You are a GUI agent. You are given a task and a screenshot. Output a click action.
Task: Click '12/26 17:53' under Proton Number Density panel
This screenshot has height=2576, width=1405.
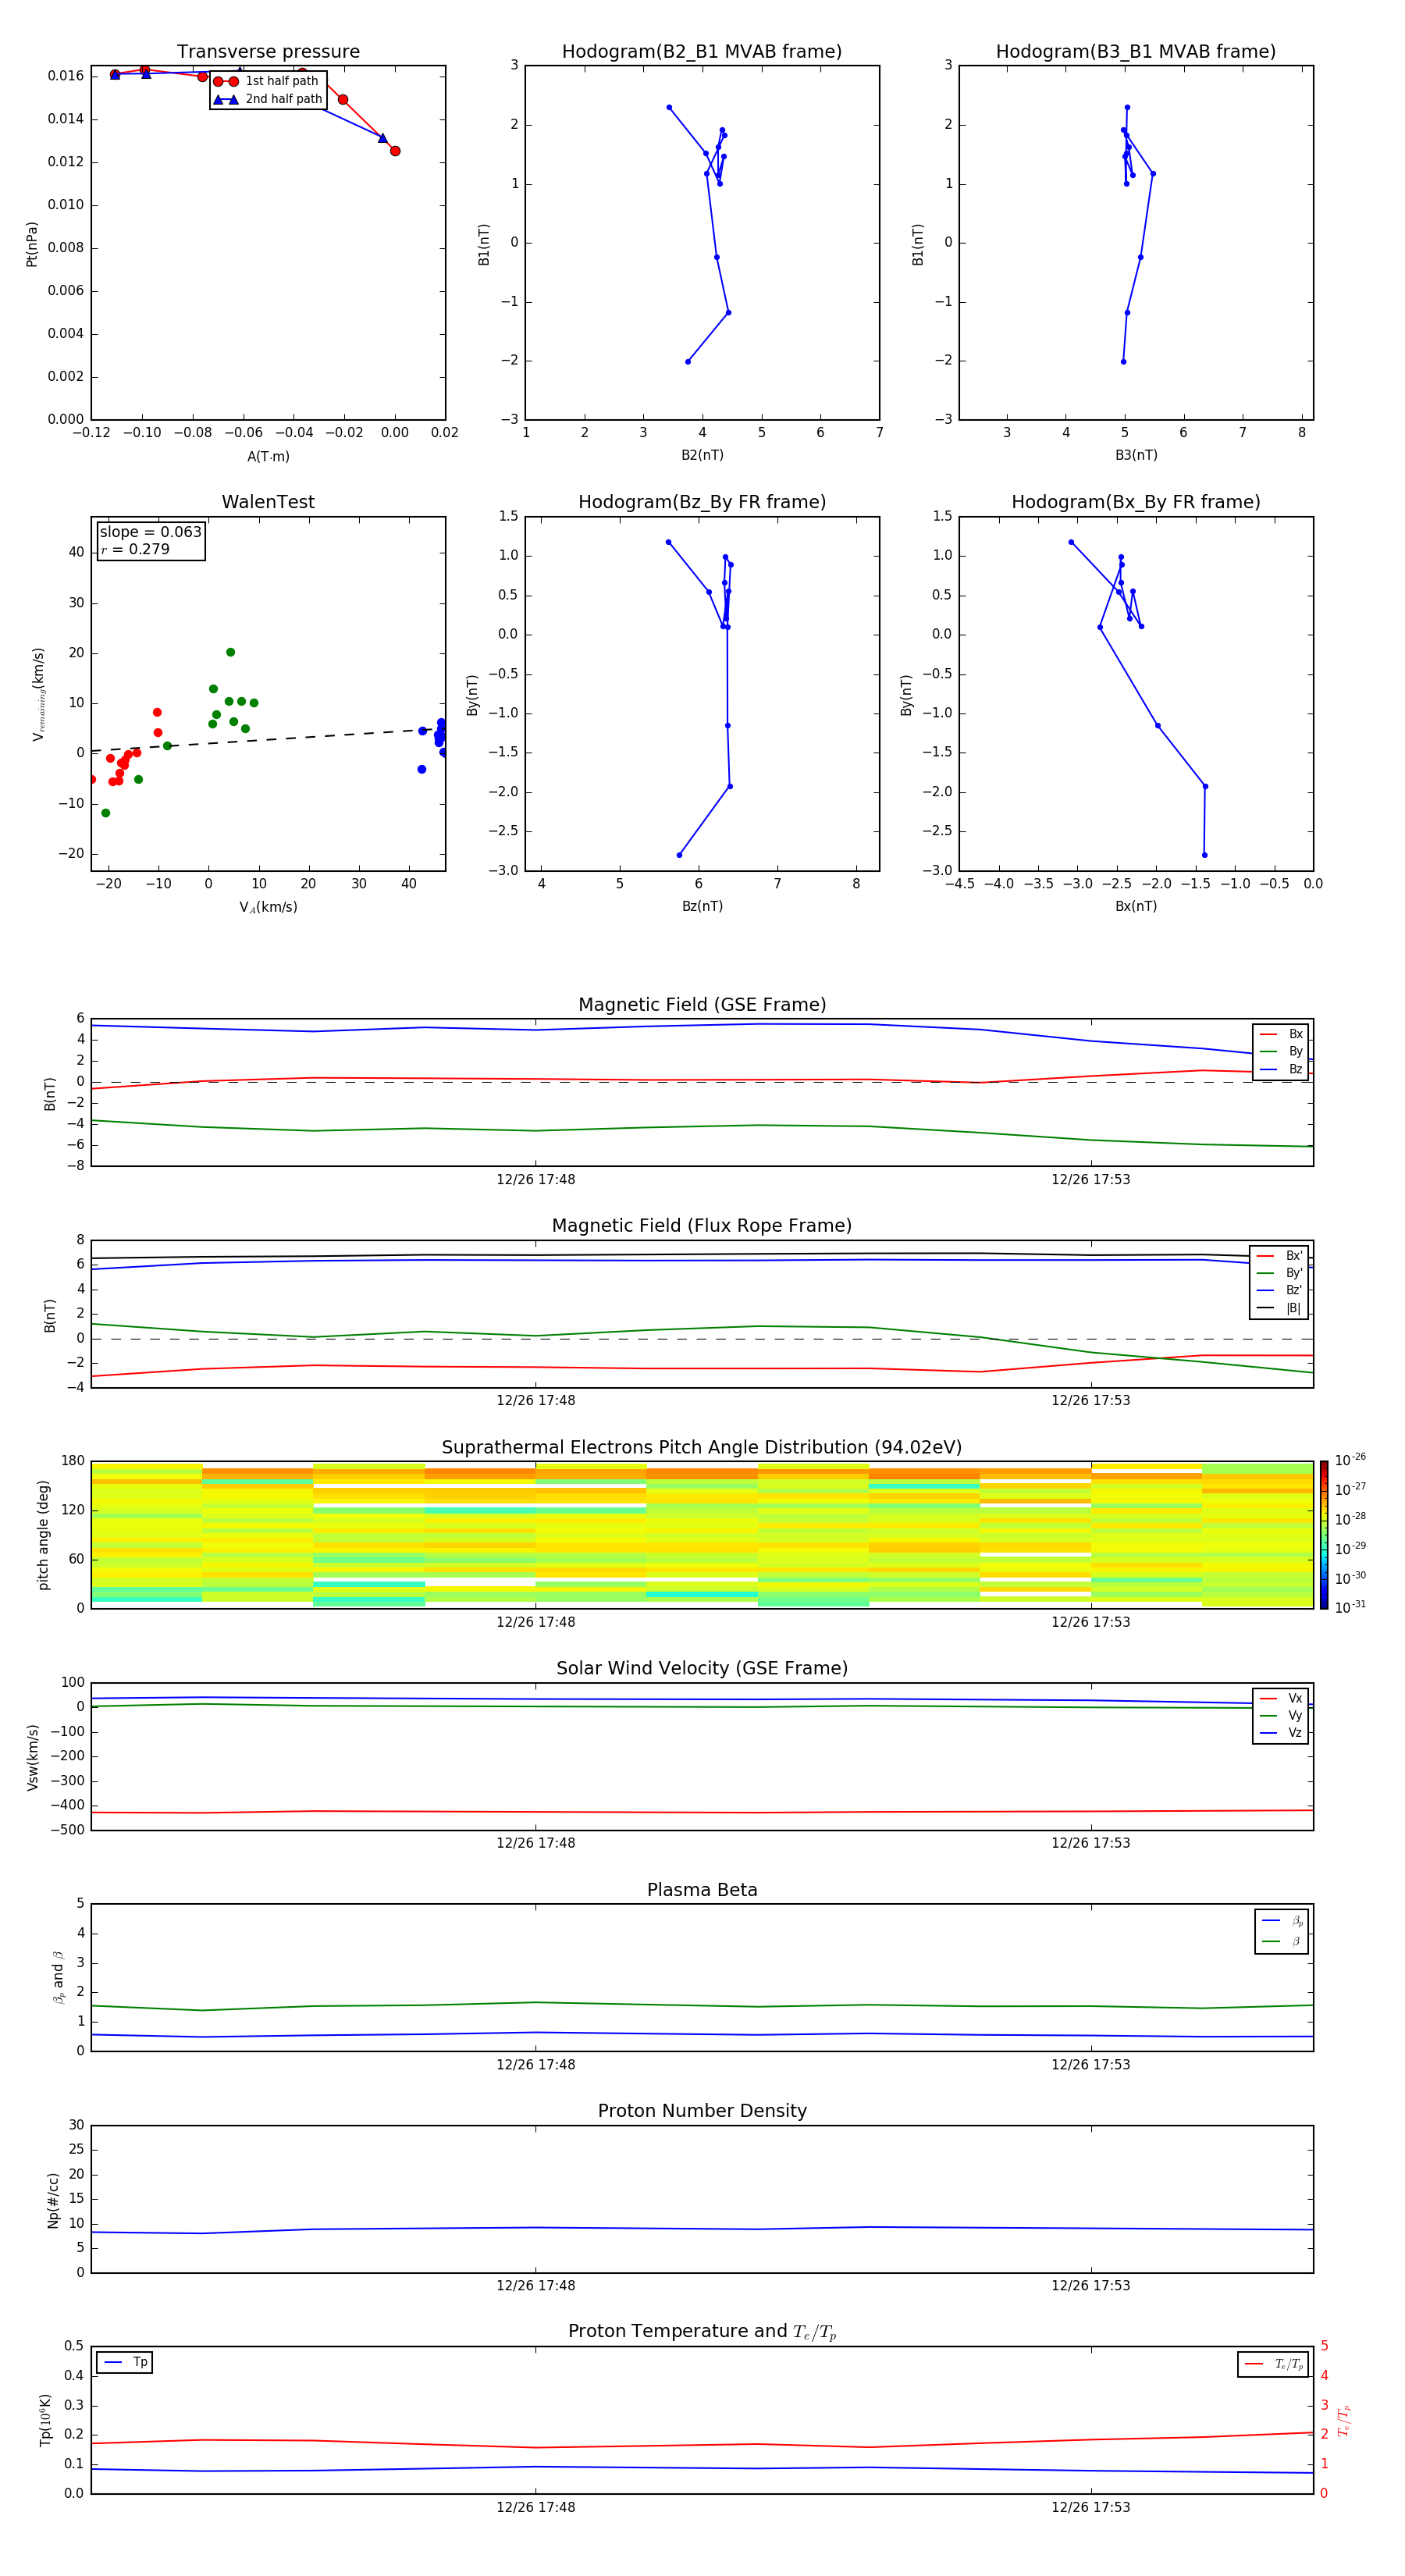point(1091,2285)
